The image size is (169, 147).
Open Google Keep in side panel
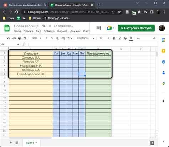[x=164, y=51]
